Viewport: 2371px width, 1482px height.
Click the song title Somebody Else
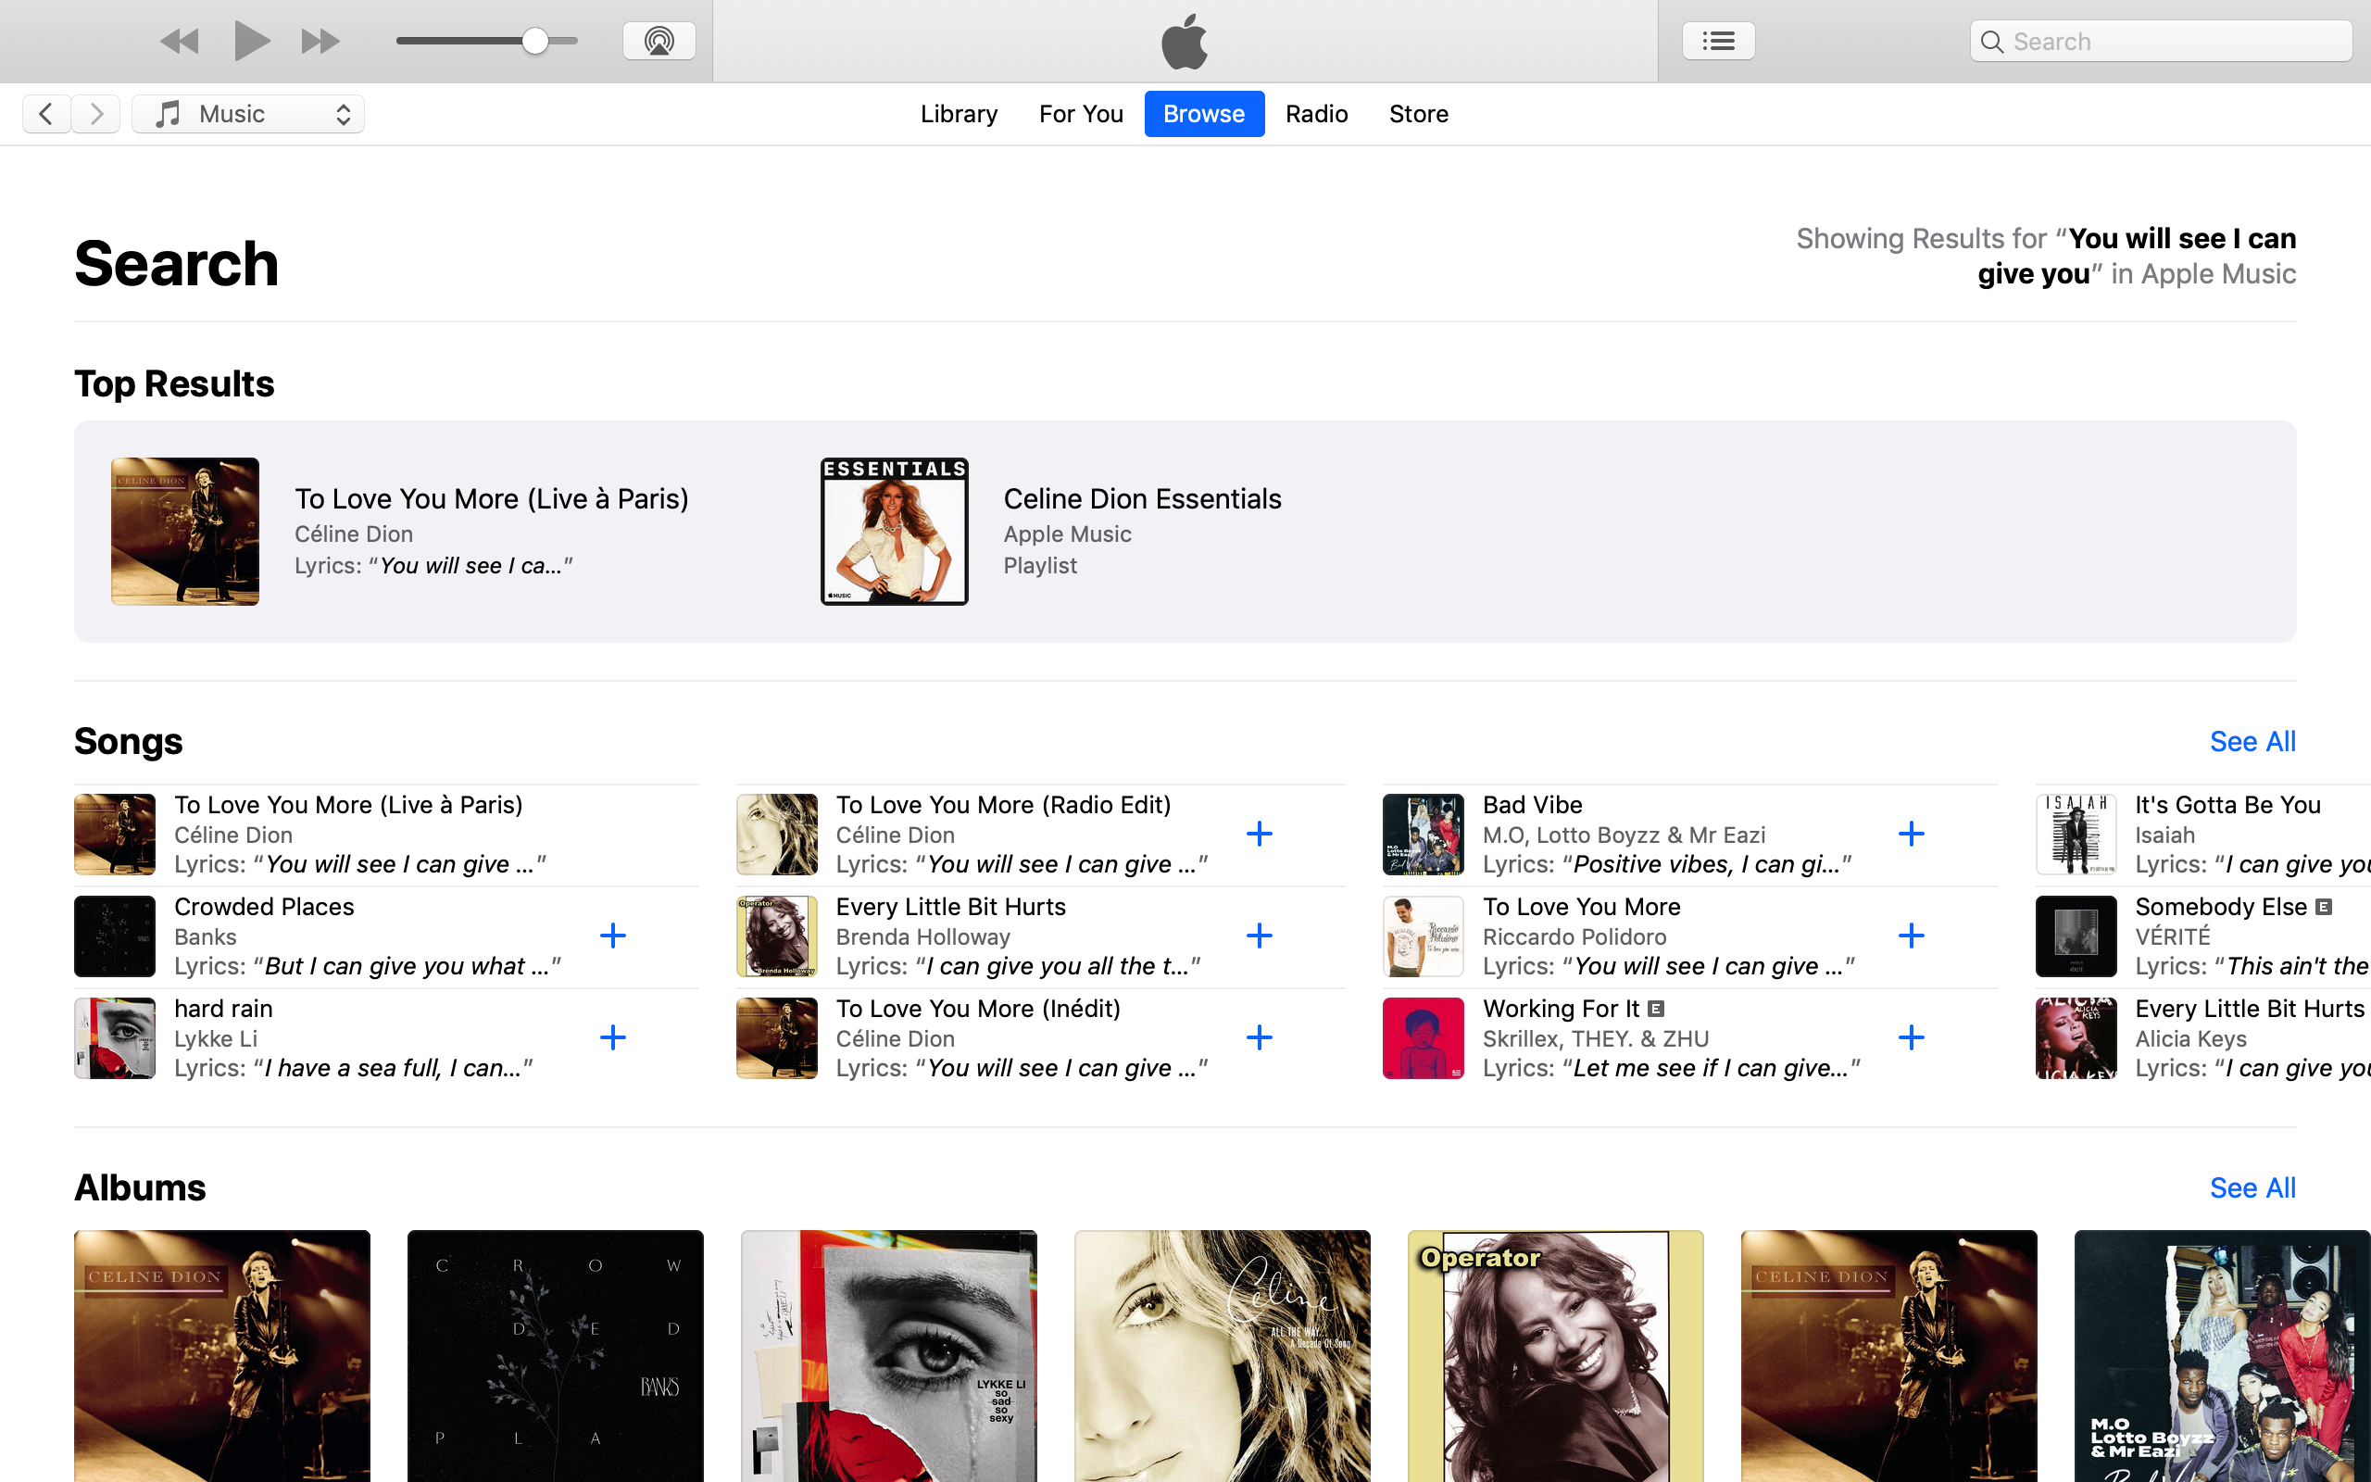pyautogui.click(x=2221, y=907)
